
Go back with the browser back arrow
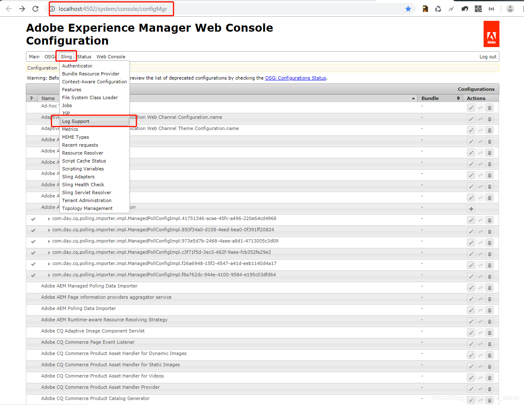pos(9,9)
